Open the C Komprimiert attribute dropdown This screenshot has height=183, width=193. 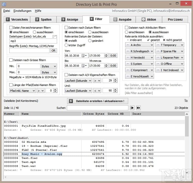coord(139,70)
